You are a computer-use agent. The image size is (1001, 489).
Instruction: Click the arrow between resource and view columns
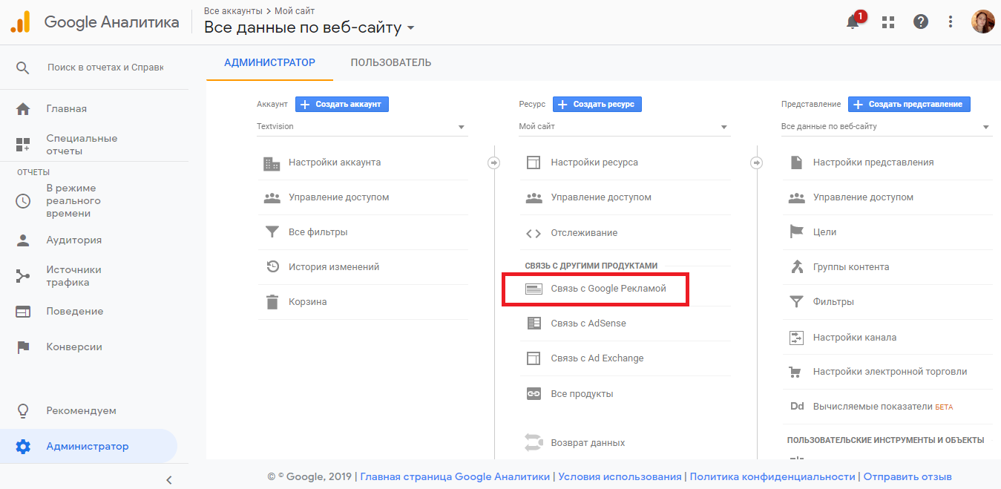point(756,163)
